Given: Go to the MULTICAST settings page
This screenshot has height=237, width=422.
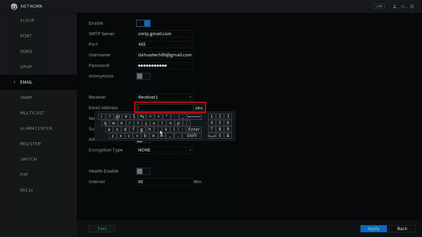Looking at the screenshot, I should pyautogui.click(x=38, y=113).
